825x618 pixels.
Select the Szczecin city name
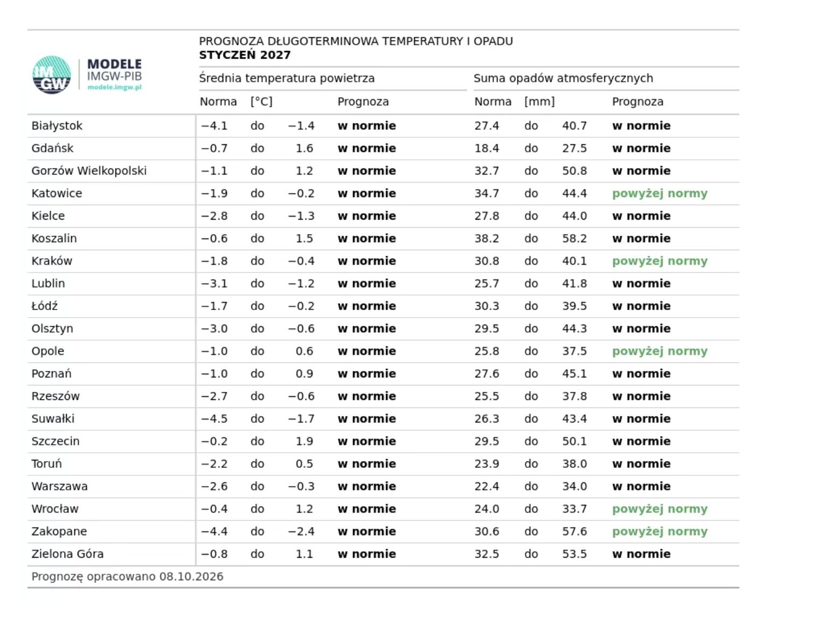[x=55, y=441]
